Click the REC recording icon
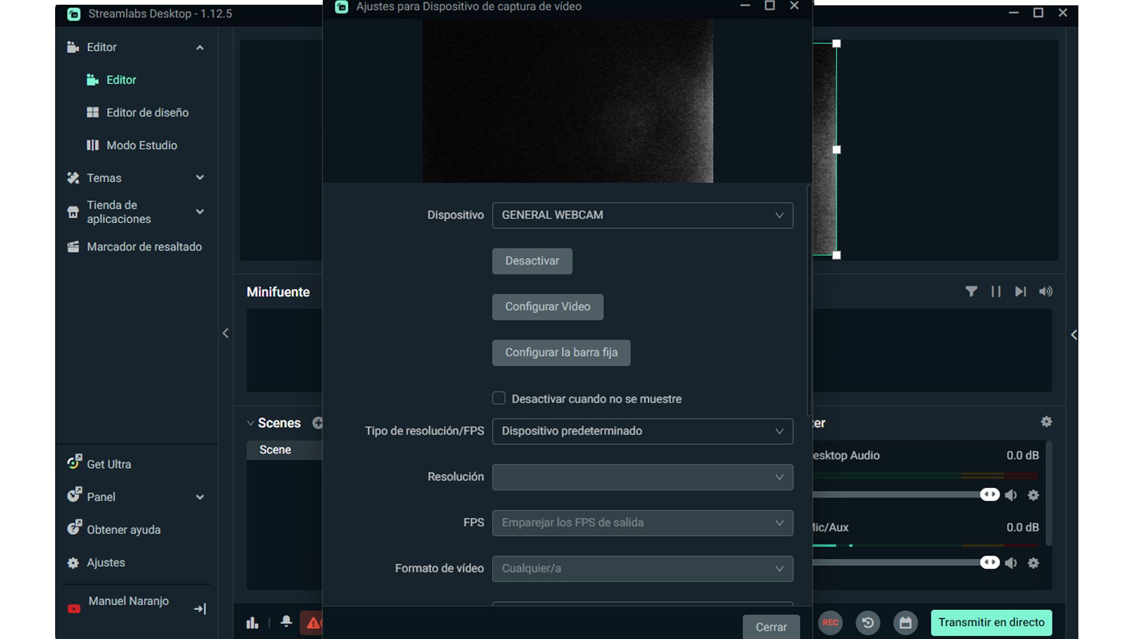1137x639 pixels. click(830, 622)
